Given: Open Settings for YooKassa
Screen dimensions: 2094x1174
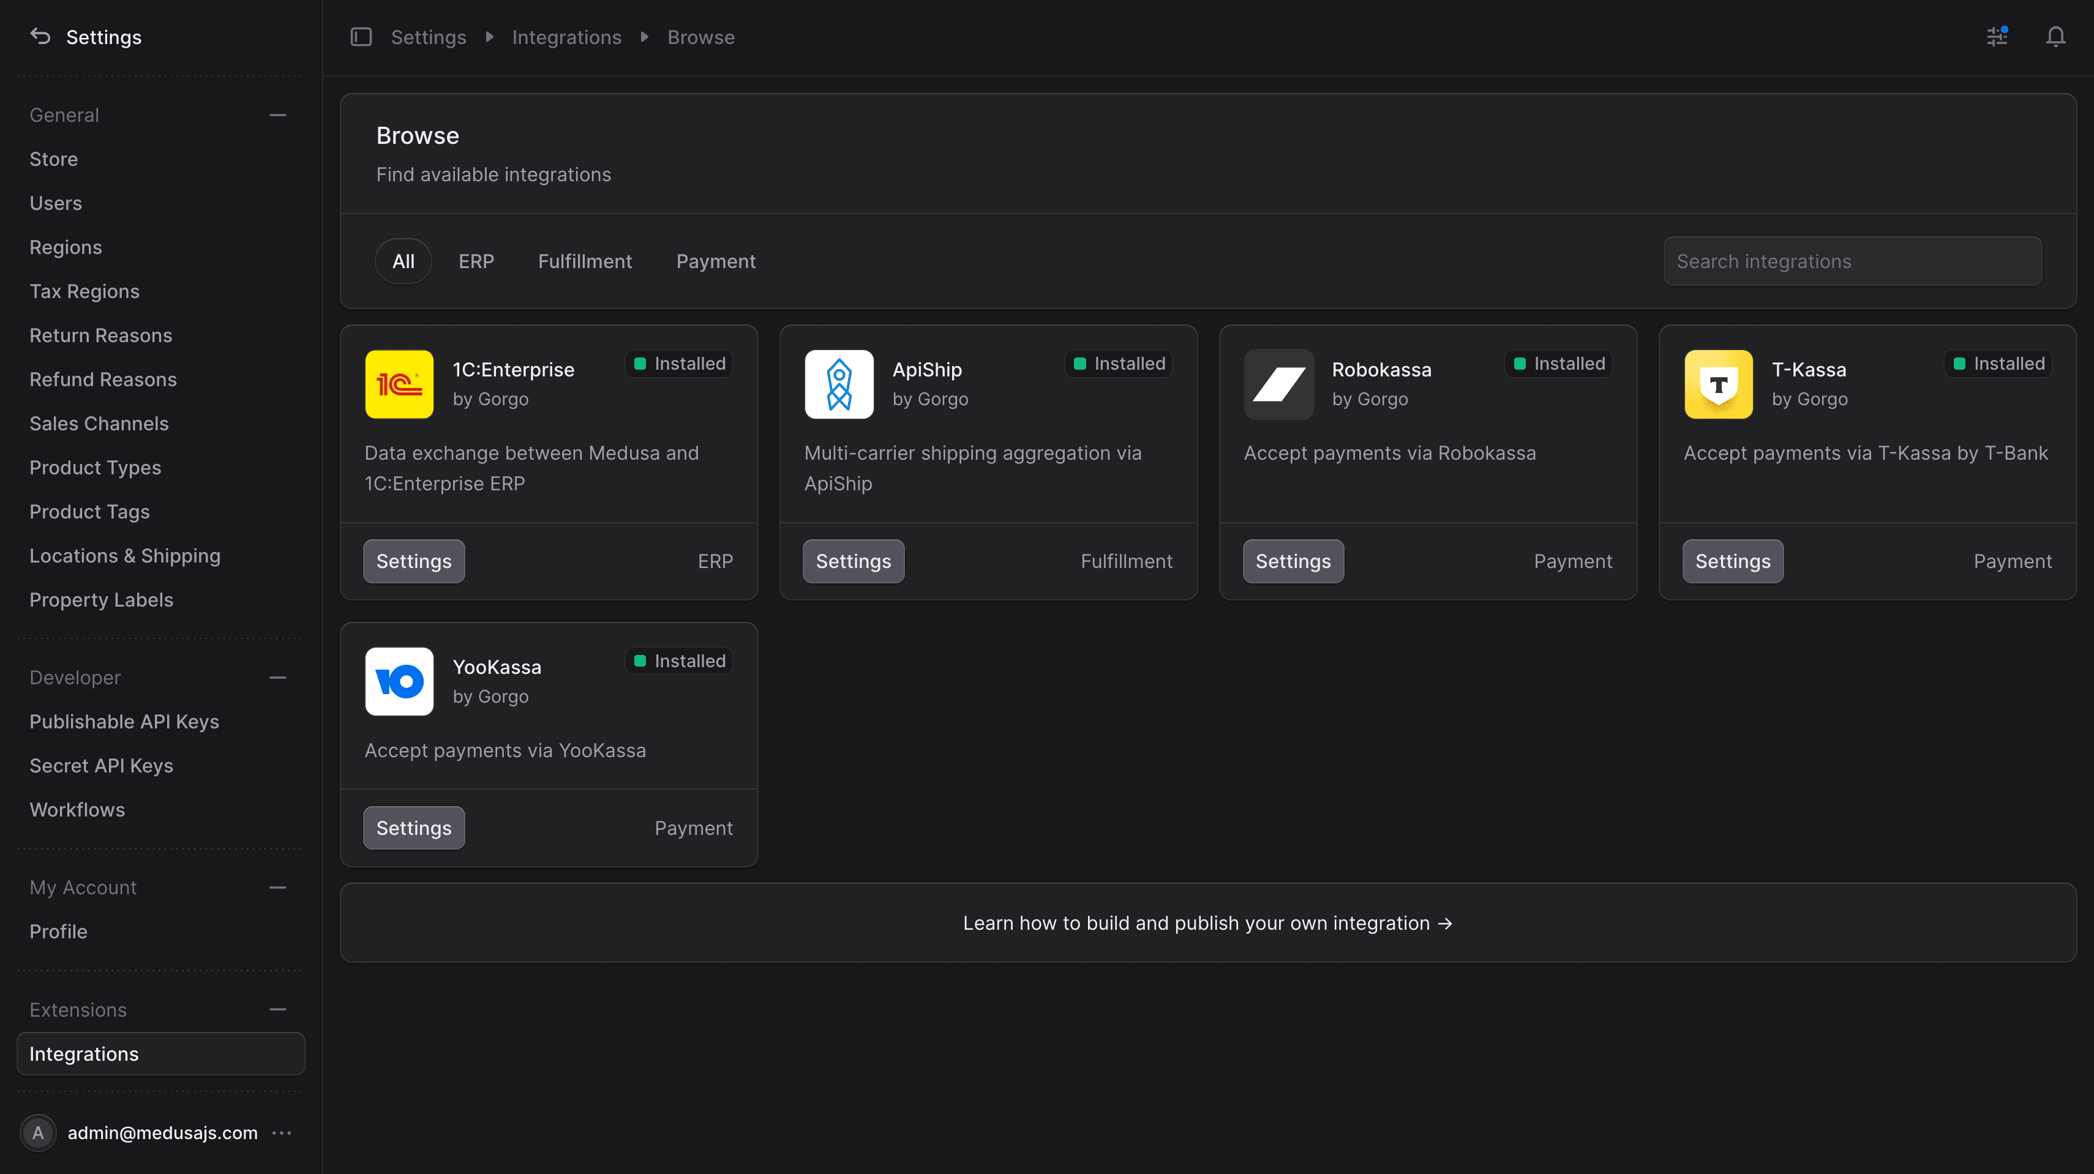Looking at the screenshot, I should click(414, 828).
